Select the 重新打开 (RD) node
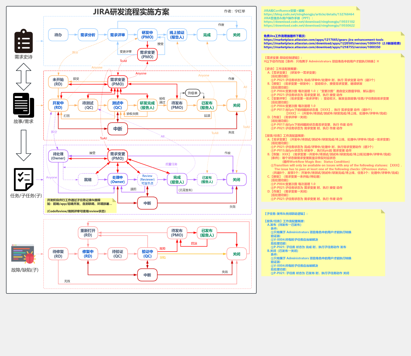Screen dimensions: 411x356 point(88,233)
